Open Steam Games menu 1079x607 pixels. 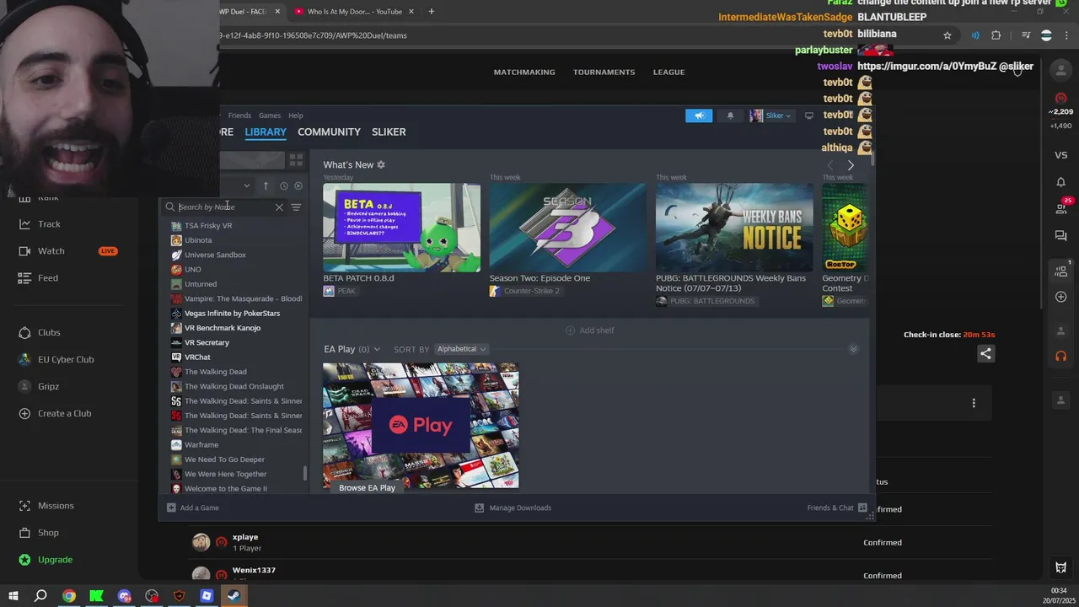coord(270,115)
